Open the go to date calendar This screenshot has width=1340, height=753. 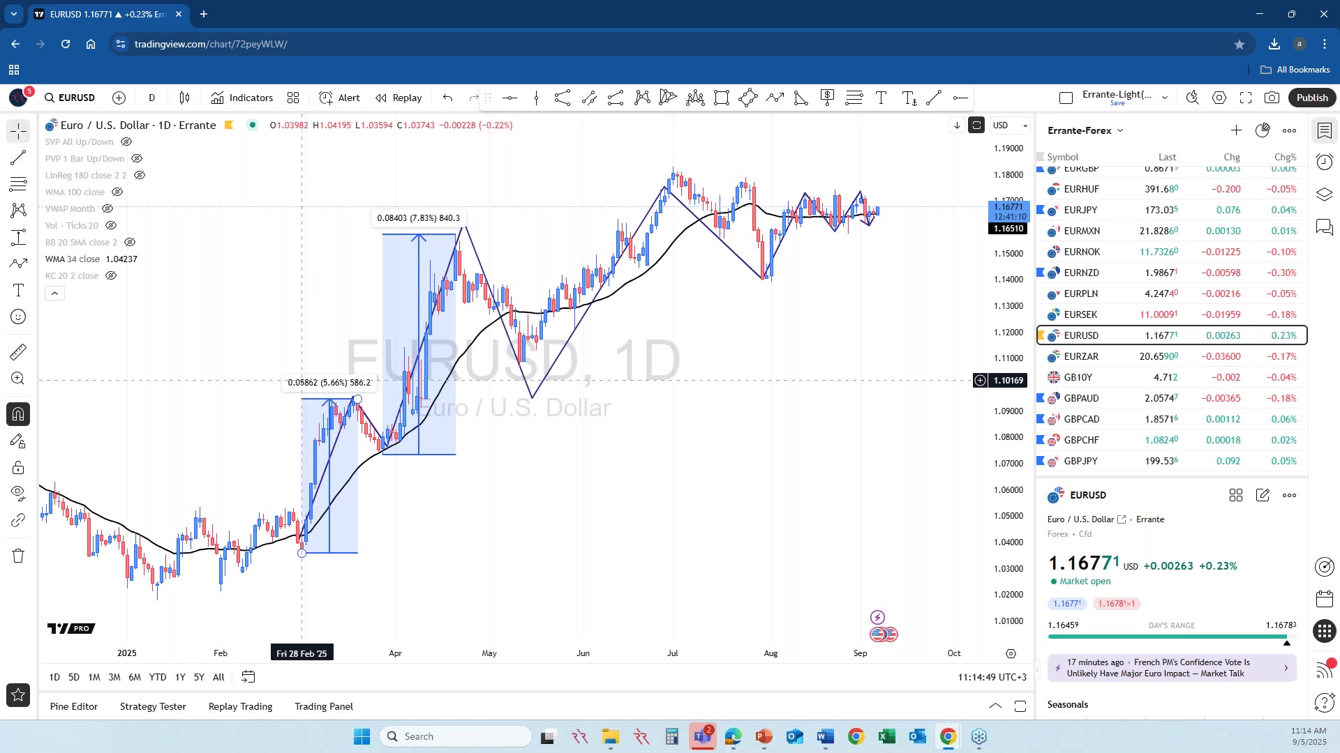248,677
